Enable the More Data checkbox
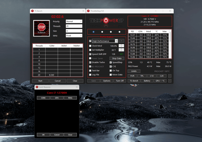202x142 pixels. pos(111,75)
